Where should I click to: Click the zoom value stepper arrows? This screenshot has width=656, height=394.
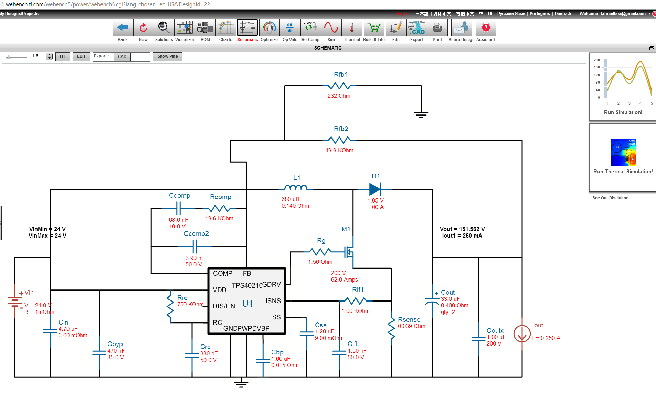[49, 56]
